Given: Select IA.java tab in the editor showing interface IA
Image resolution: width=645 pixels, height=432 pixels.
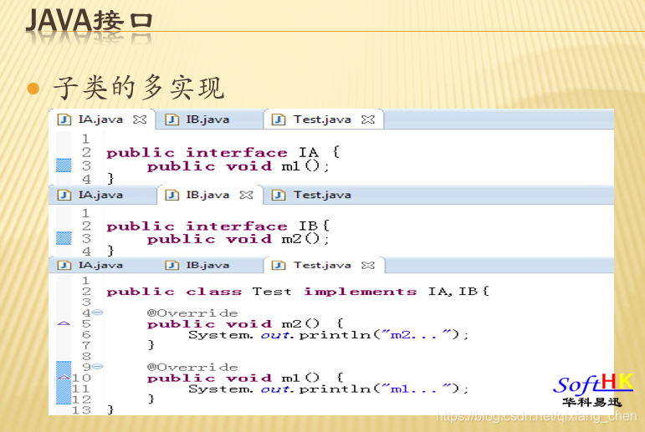Looking at the screenshot, I should (101, 119).
